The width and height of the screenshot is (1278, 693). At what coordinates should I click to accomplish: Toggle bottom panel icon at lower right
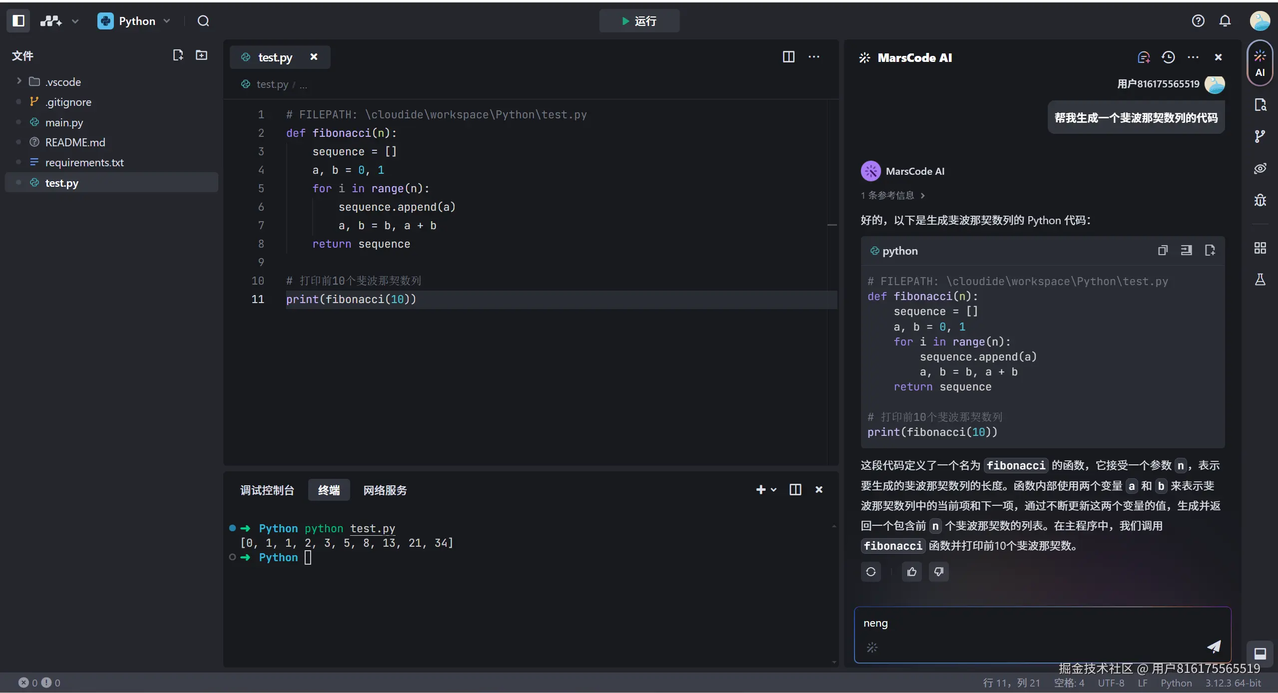point(1260,653)
